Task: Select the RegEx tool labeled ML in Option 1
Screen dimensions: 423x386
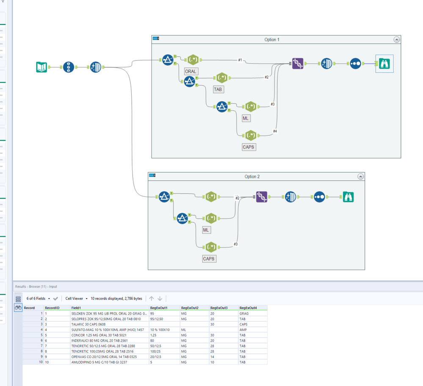Action: [251, 107]
